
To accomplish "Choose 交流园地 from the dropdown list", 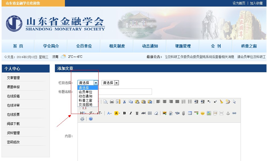I will [88, 105].
